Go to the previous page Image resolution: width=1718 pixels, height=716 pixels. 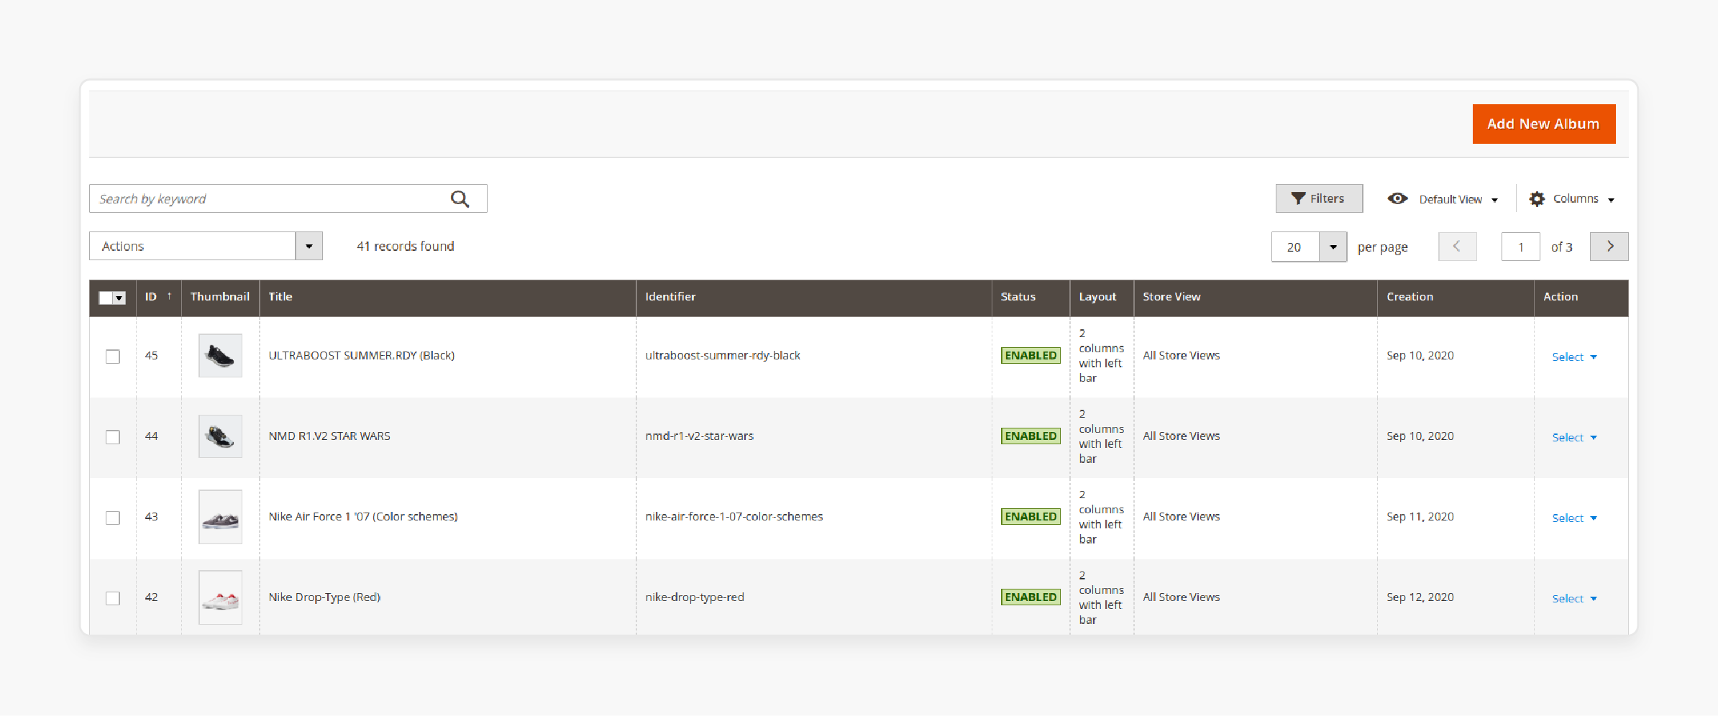(1457, 247)
